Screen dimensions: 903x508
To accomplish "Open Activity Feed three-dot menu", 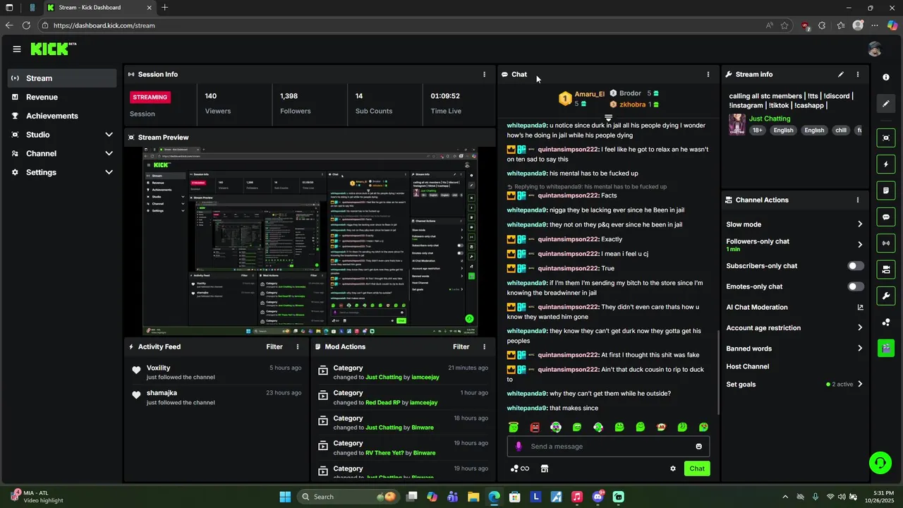I will [x=298, y=346].
